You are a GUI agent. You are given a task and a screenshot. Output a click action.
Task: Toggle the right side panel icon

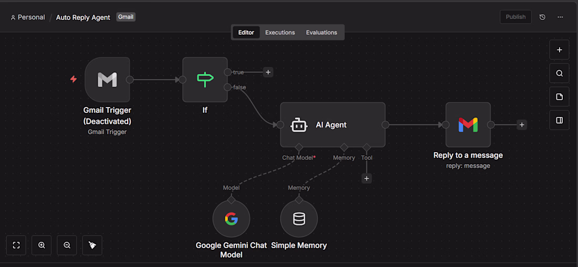click(x=559, y=120)
